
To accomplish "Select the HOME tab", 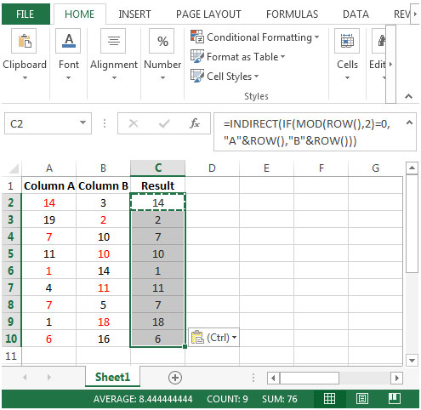I will tap(79, 14).
